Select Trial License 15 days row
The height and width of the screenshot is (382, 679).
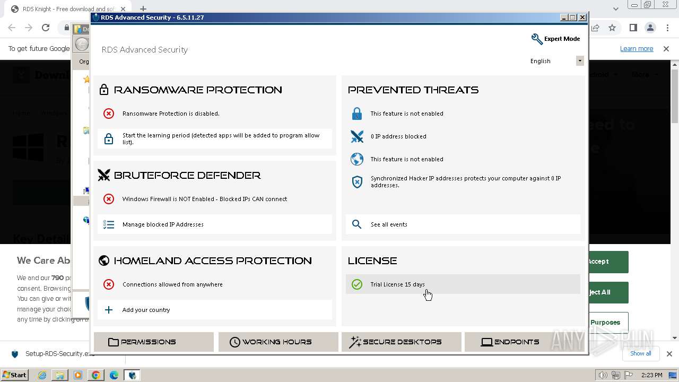click(463, 284)
